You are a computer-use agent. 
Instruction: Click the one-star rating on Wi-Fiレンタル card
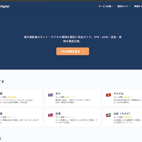click(12, 117)
